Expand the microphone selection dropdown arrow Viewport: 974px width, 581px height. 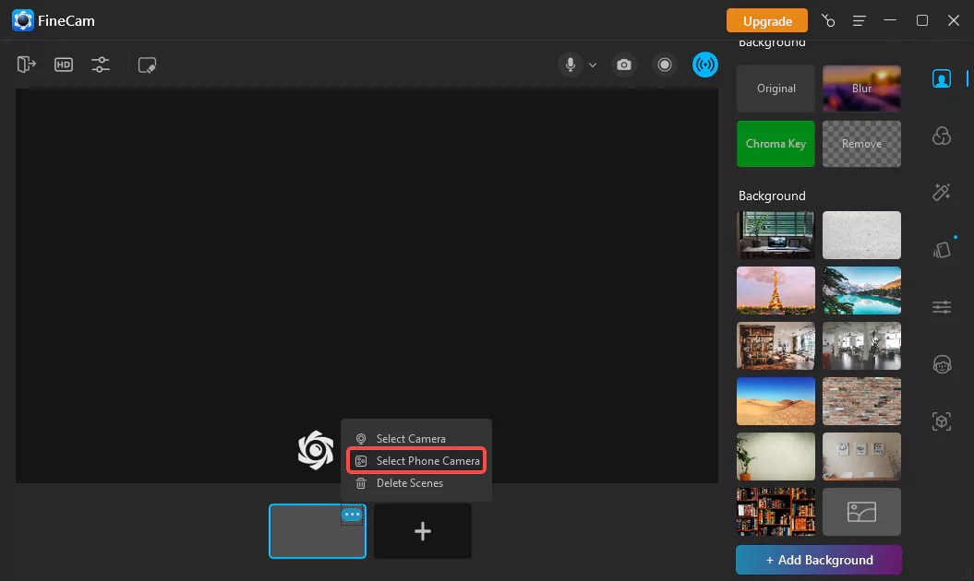click(x=593, y=65)
